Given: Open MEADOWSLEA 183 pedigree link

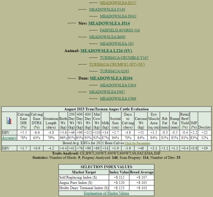Looking at the screenshot, I should [117, 44].
